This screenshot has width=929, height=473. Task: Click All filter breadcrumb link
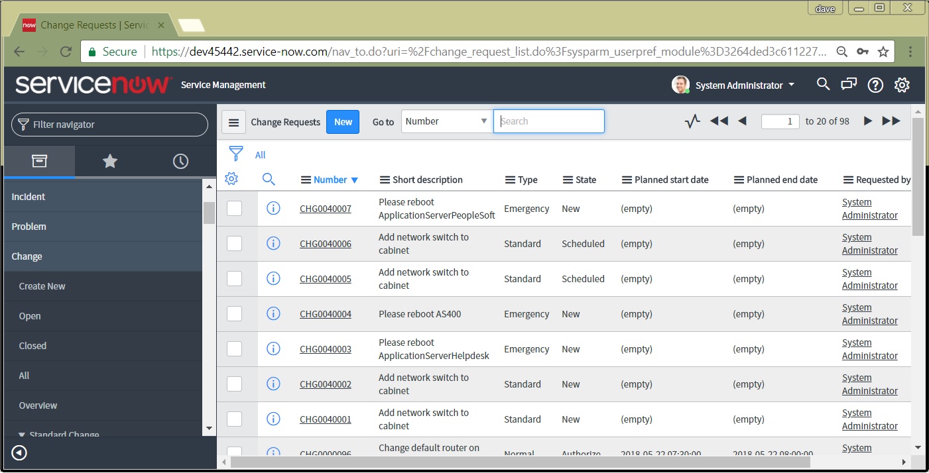point(260,155)
